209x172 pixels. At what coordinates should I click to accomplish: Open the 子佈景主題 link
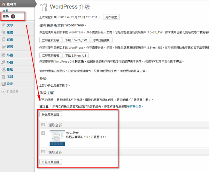134,107
